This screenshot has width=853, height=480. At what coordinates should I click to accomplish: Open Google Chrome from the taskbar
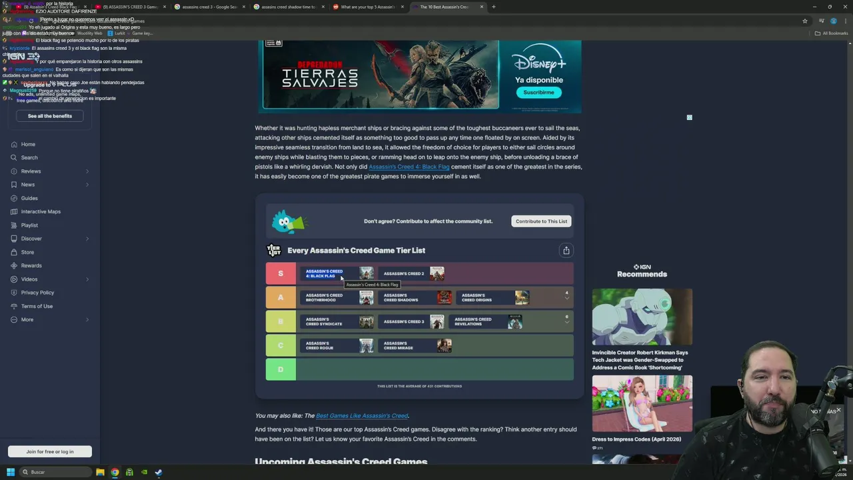115,472
